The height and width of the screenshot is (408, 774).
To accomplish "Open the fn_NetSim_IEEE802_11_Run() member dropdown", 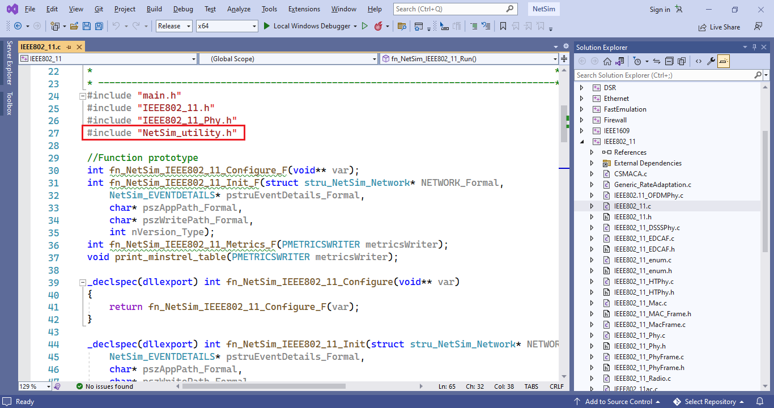I will (469, 58).
